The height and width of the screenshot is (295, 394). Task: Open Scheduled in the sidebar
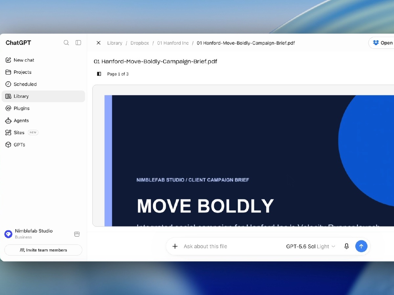coord(43,84)
